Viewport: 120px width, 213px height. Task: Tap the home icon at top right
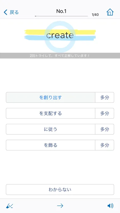[x=110, y=12]
